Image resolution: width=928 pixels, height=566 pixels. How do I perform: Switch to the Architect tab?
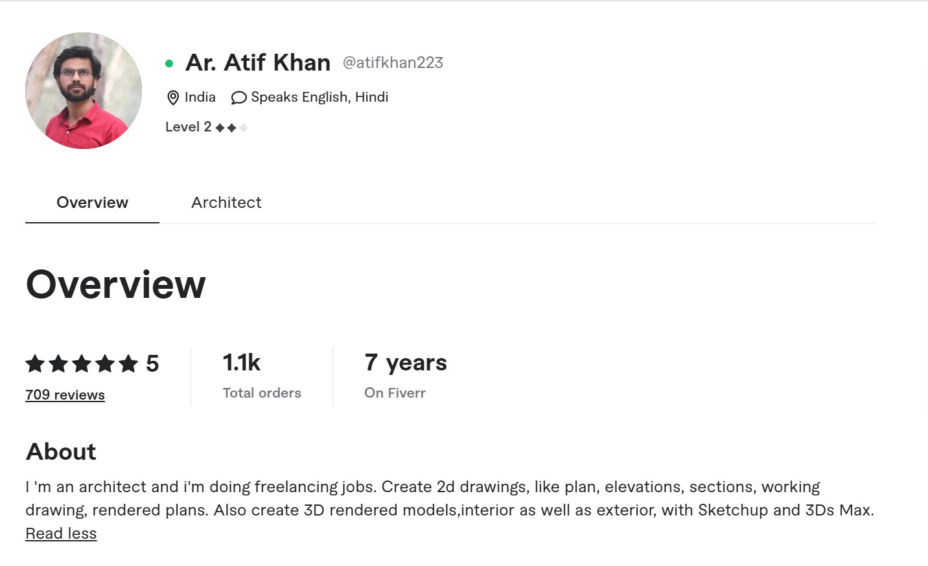click(226, 203)
